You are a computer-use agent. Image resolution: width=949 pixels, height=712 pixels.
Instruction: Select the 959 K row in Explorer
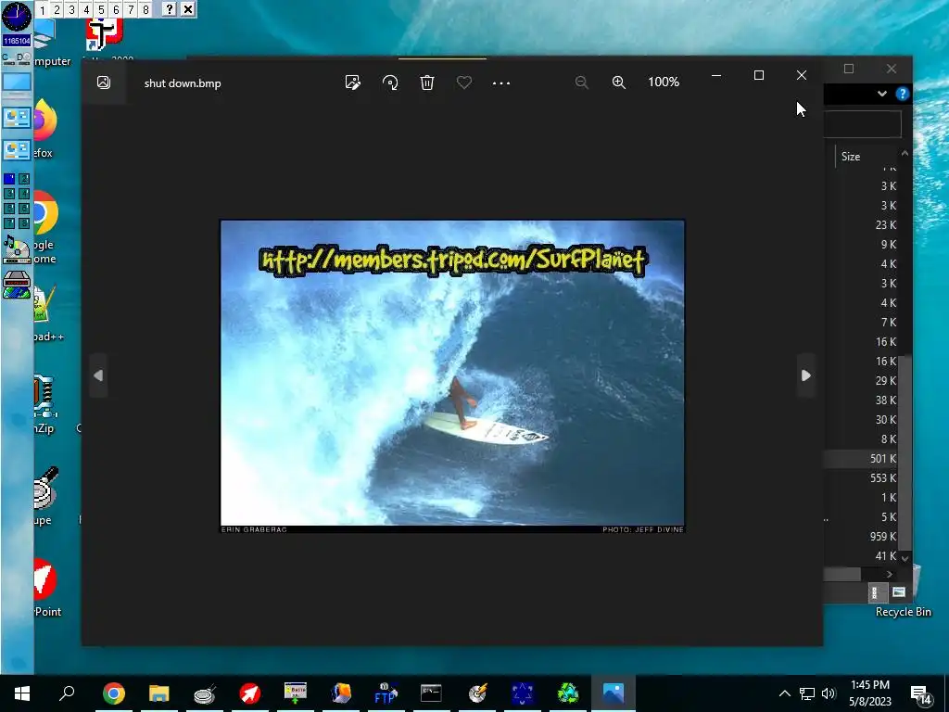click(x=862, y=537)
